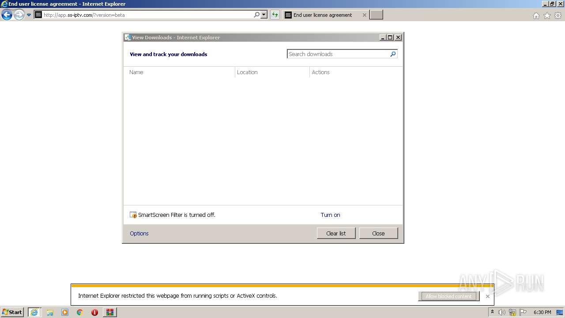The width and height of the screenshot is (565, 318).
Task: Click the 6:30 PM system clock
Action: click(x=542, y=312)
